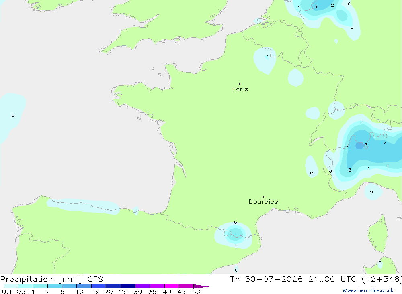The image size is (402, 294).
Task: Click the black dot marking Dourbies
Action: click(x=263, y=197)
